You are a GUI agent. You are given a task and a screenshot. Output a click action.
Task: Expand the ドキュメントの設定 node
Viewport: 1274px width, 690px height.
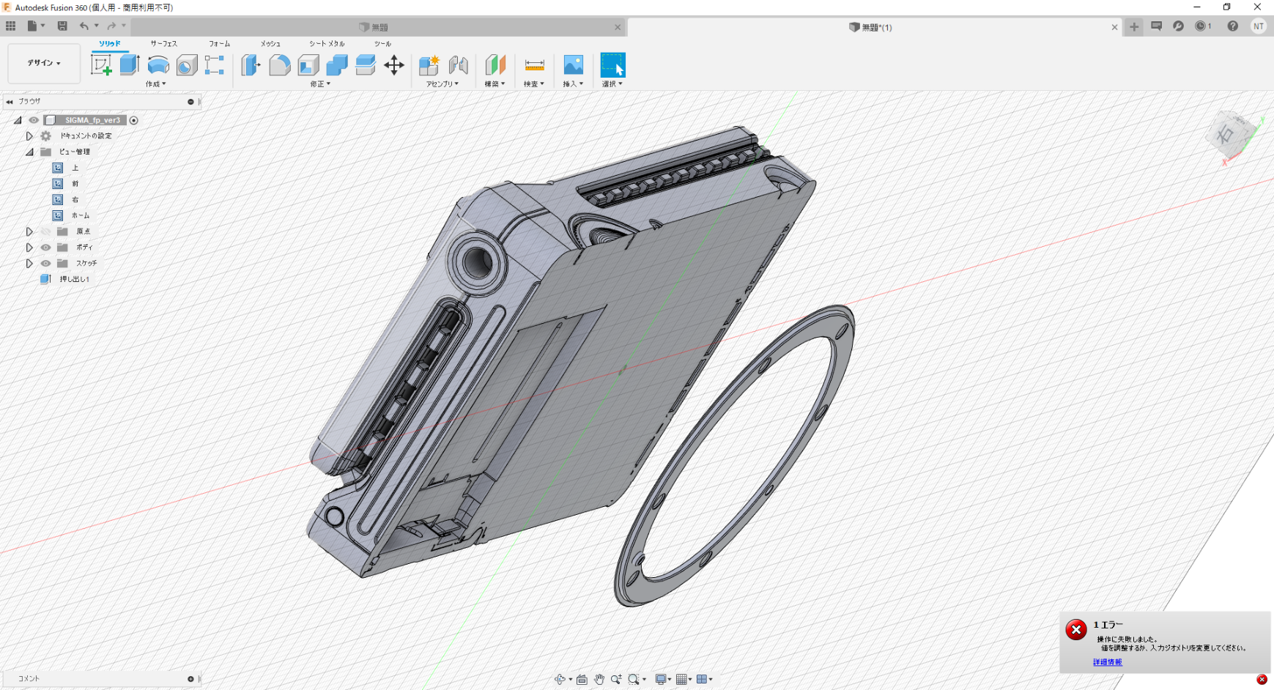pyautogui.click(x=29, y=136)
